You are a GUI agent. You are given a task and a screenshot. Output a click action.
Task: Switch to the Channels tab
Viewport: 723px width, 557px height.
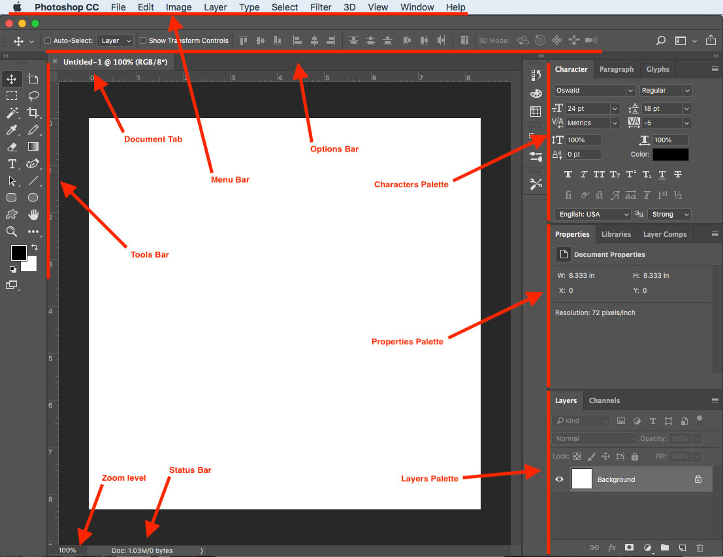tap(604, 400)
